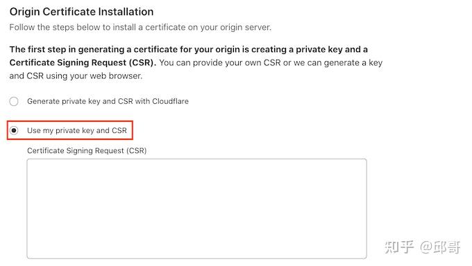This screenshot has height=266, width=472.
Task: Click the 'and CSR using your web browser' line
Action: (76, 76)
